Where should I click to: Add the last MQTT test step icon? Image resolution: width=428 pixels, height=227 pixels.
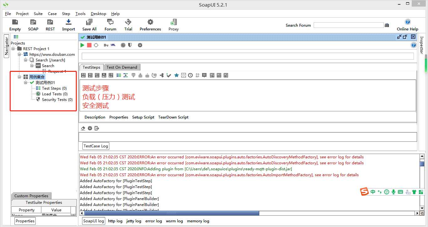click(x=226, y=75)
